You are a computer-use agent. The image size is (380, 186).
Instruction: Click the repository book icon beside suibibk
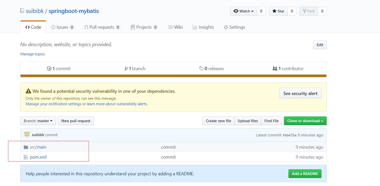click(22, 11)
